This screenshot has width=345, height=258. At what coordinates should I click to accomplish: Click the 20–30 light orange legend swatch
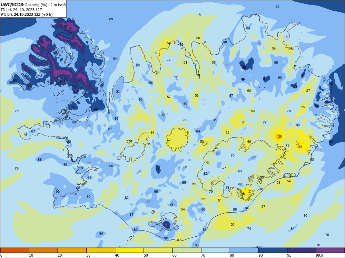(72, 250)
